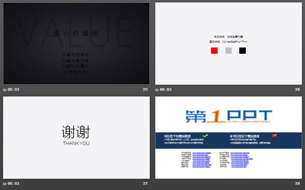Select the 谢谢 THANK YOU slide thumbnail
Image resolution: width=305 pixels, height=190 pixels.
[76, 137]
